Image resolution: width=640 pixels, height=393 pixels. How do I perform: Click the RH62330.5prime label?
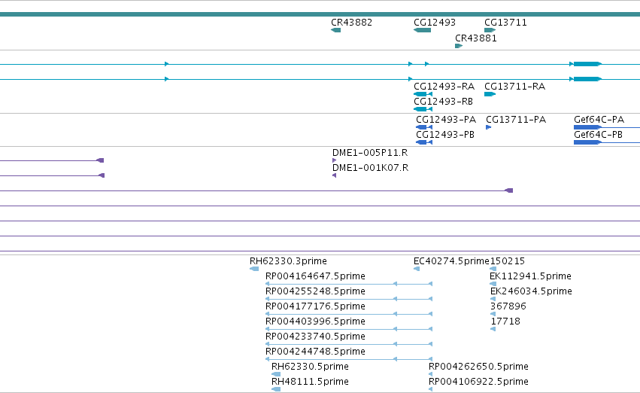pyautogui.click(x=310, y=367)
